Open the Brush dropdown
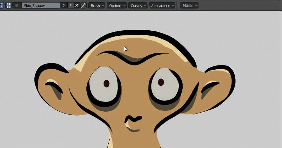Viewport: 282px width, 148px height. point(97,6)
